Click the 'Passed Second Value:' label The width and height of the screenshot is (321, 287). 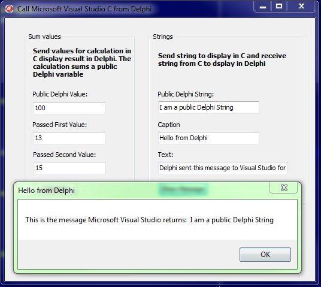(x=64, y=155)
